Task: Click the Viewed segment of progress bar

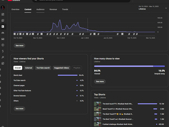Action: pos(124,66)
